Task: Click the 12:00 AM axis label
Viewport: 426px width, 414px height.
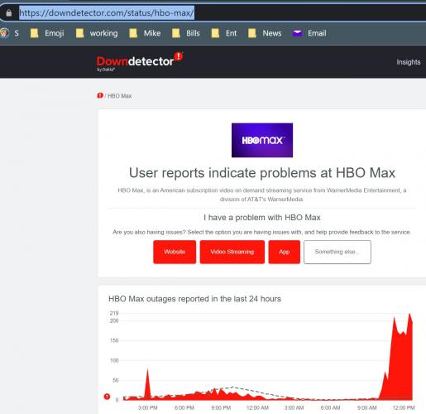Action: coord(257,407)
